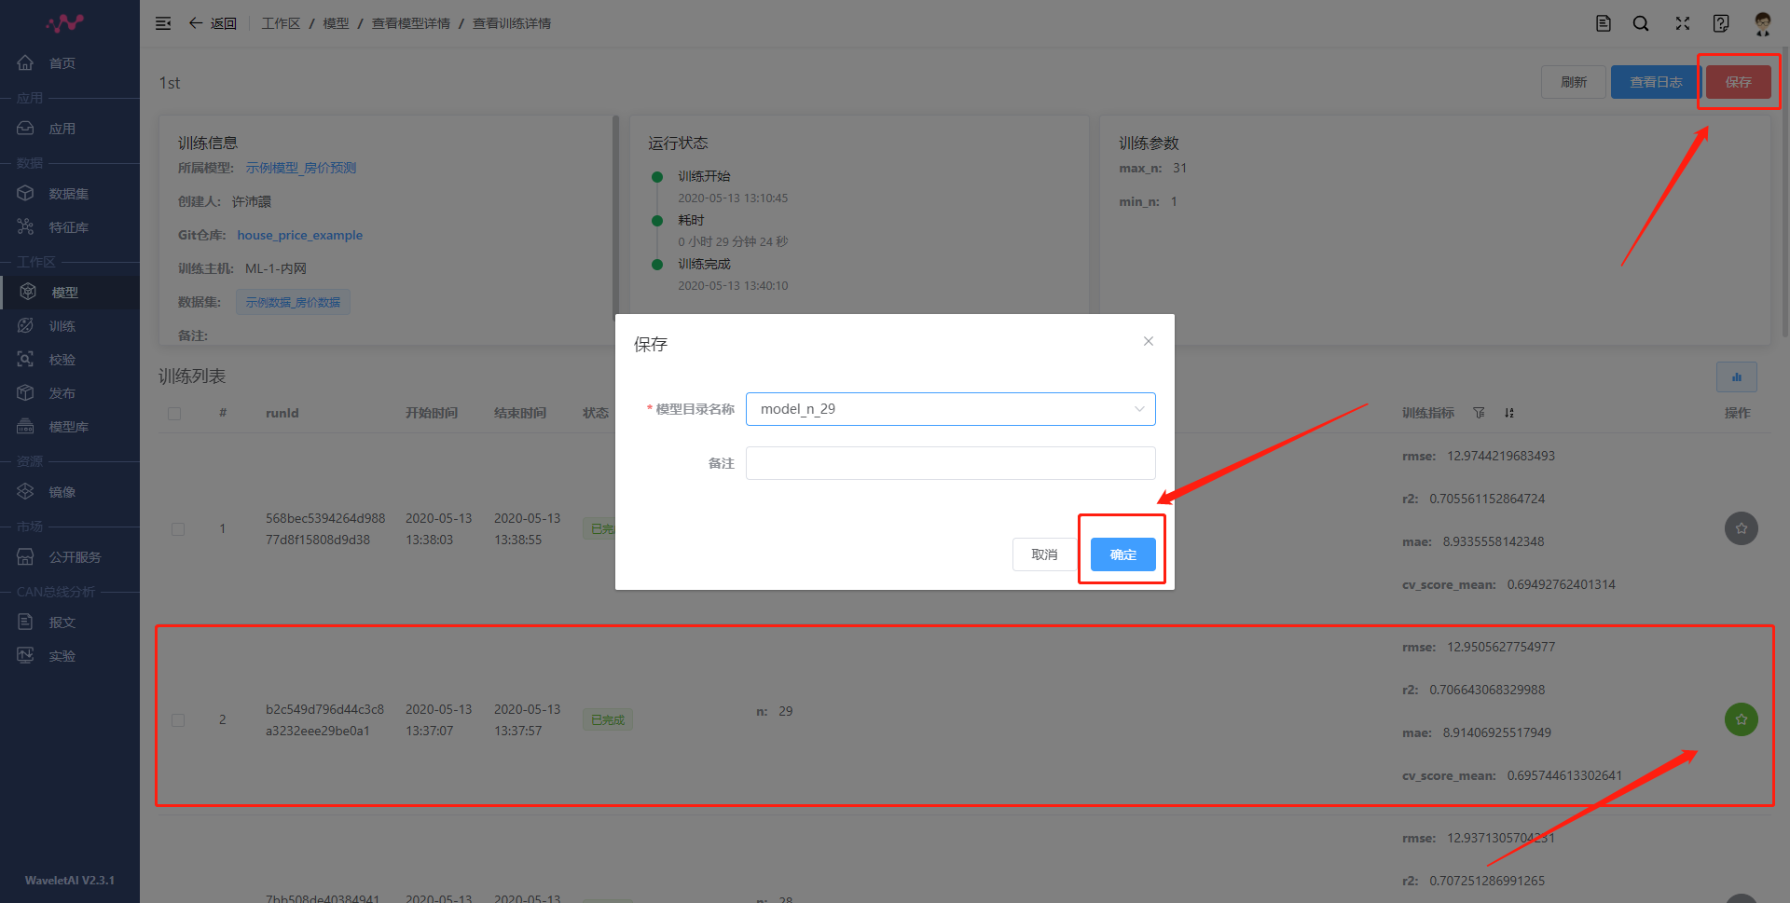
Task: Toggle fullscreen with the expand icon
Action: point(1683,23)
